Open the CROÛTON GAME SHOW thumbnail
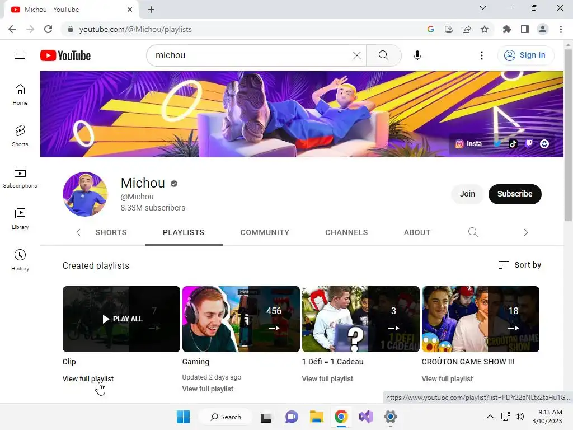 coord(480,319)
